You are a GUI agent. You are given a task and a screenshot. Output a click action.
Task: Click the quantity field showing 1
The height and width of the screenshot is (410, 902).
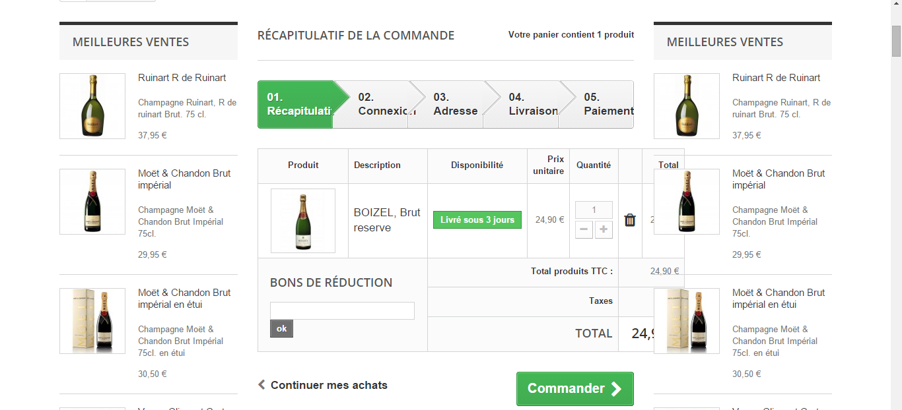[x=594, y=210]
